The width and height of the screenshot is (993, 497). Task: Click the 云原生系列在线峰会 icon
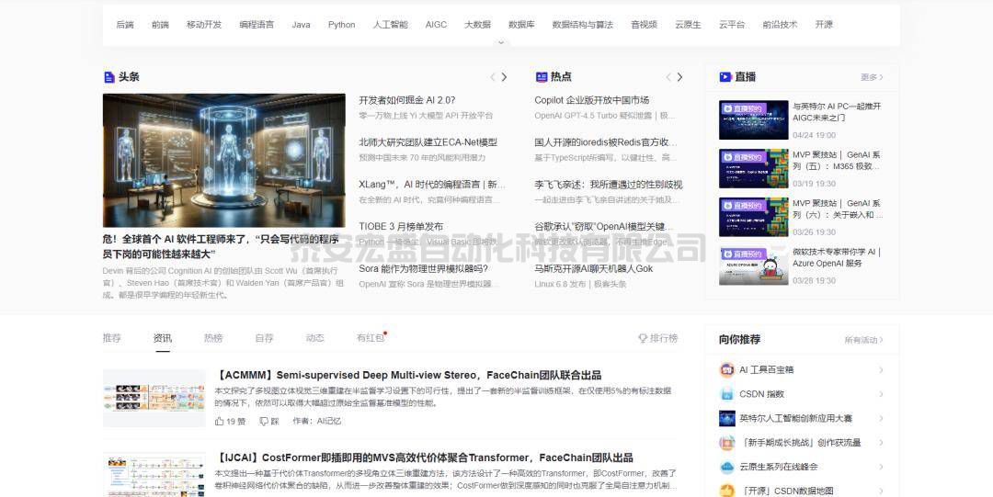(x=726, y=467)
